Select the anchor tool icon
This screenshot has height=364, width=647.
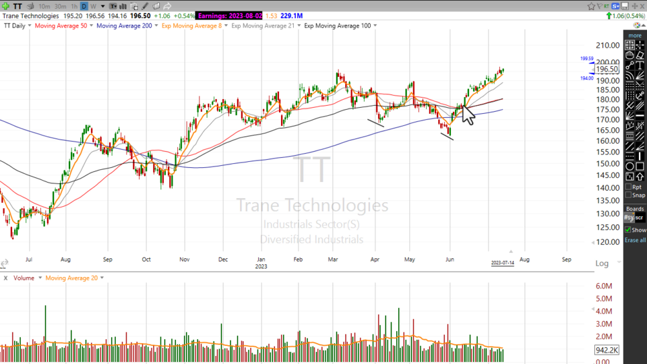tap(640, 96)
